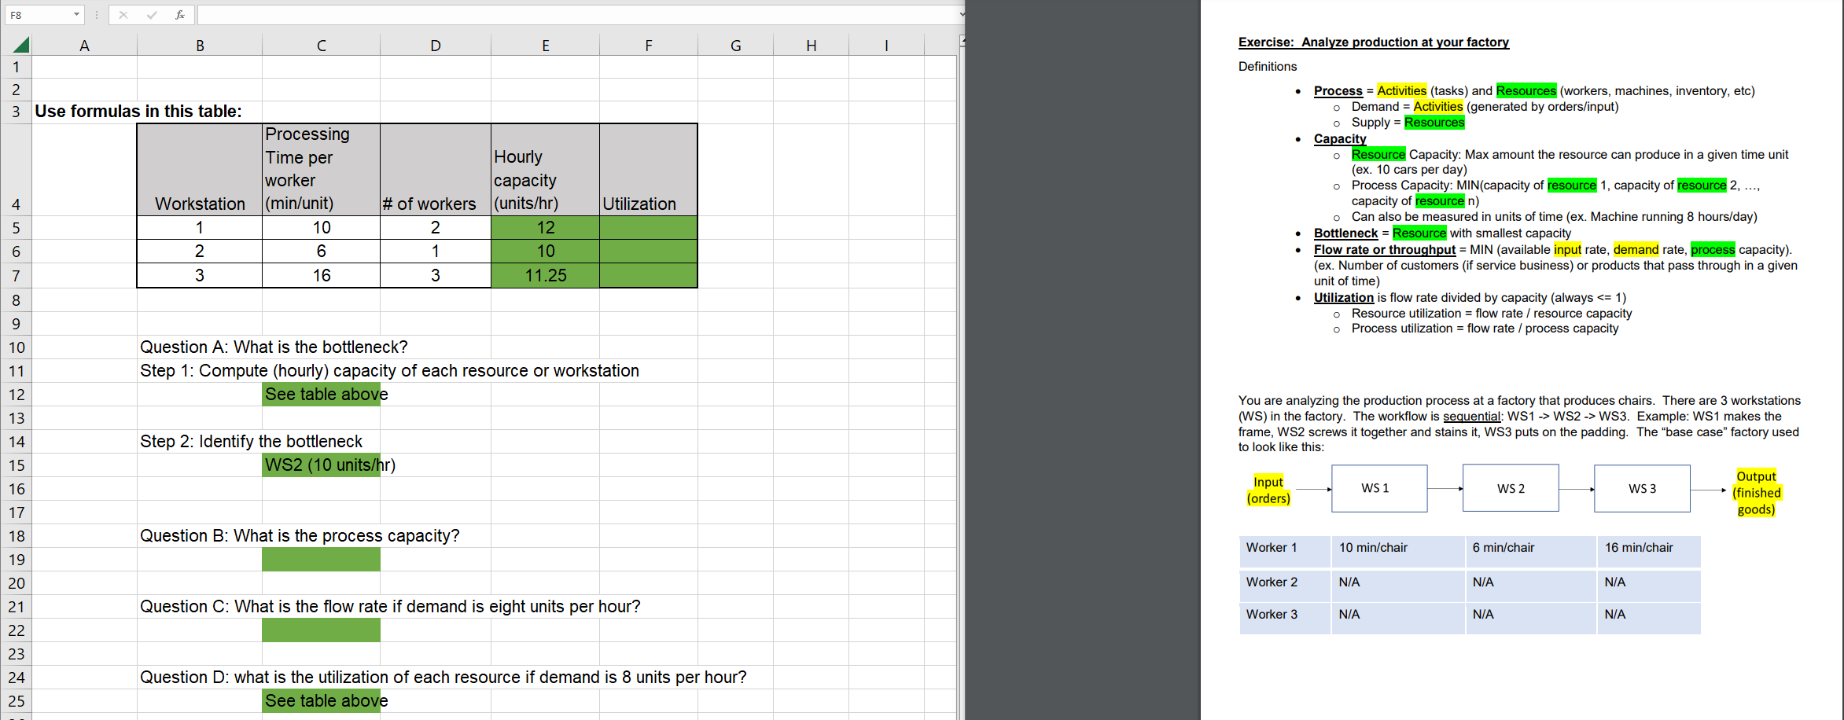This screenshot has width=1844, height=720.
Task: Click the 'WS 1' box in the diagram
Action: click(1378, 488)
